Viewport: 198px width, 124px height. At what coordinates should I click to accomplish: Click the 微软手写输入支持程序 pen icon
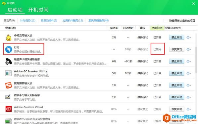pyautogui.click(x=8, y=97)
